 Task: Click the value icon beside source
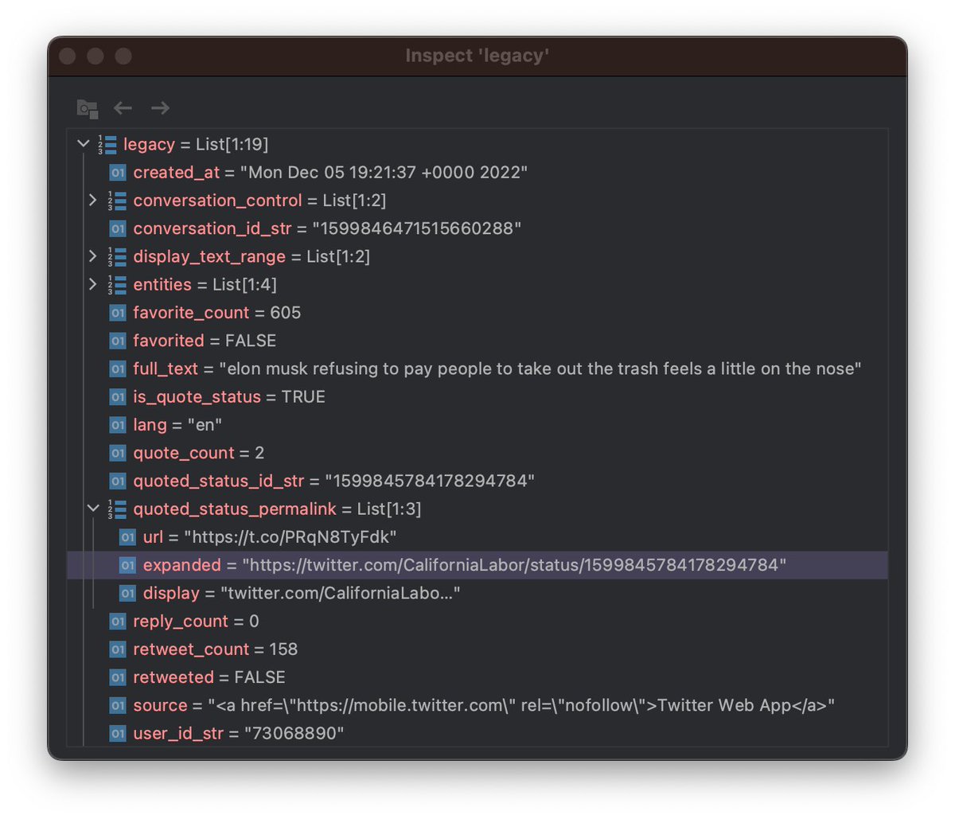[118, 705]
